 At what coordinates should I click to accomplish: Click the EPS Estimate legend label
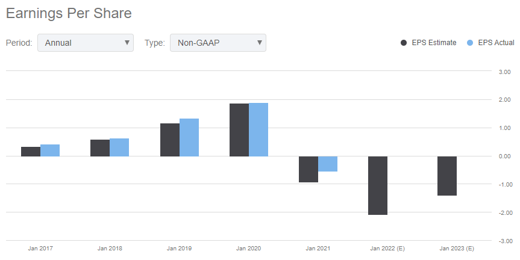click(434, 43)
